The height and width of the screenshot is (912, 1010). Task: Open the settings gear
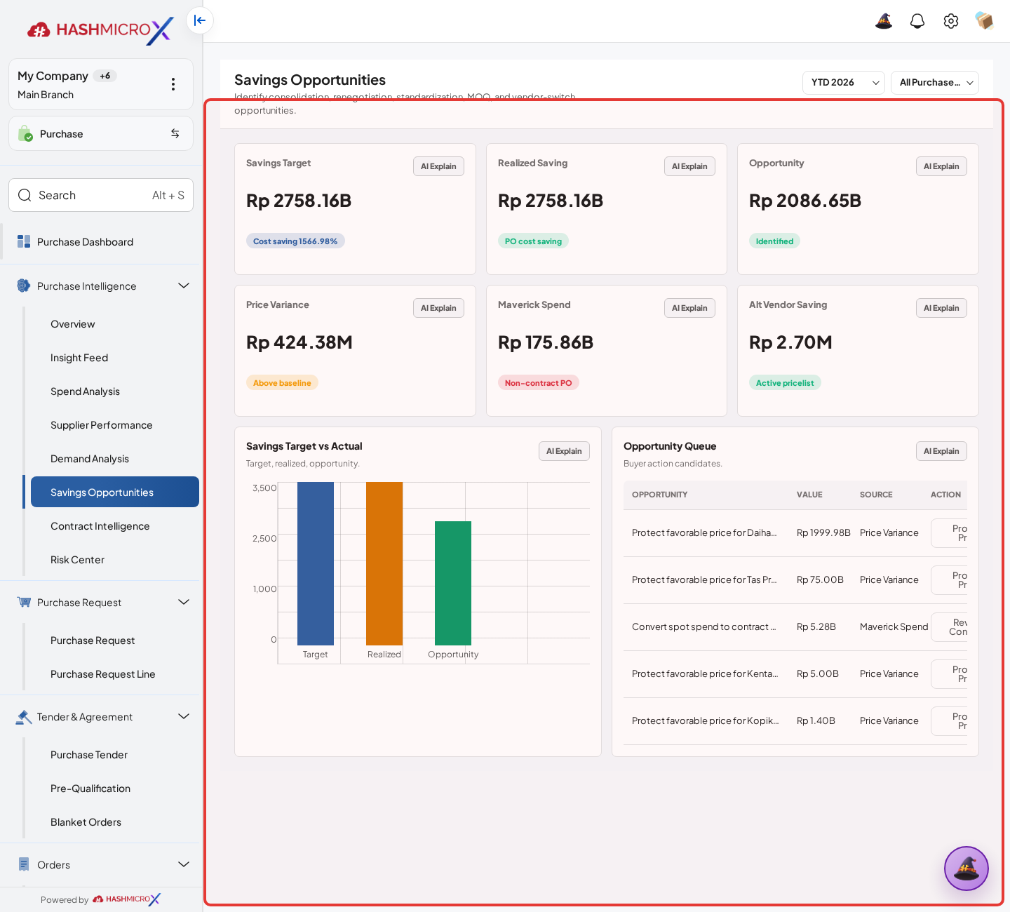[x=951, y=21]
